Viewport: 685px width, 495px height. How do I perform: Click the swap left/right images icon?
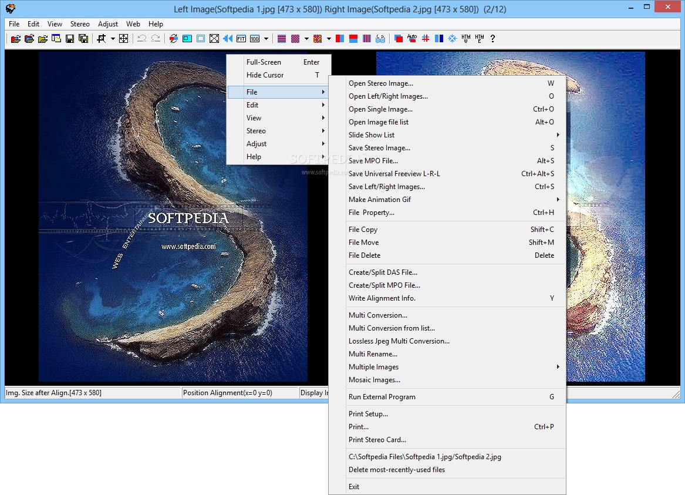173,38
